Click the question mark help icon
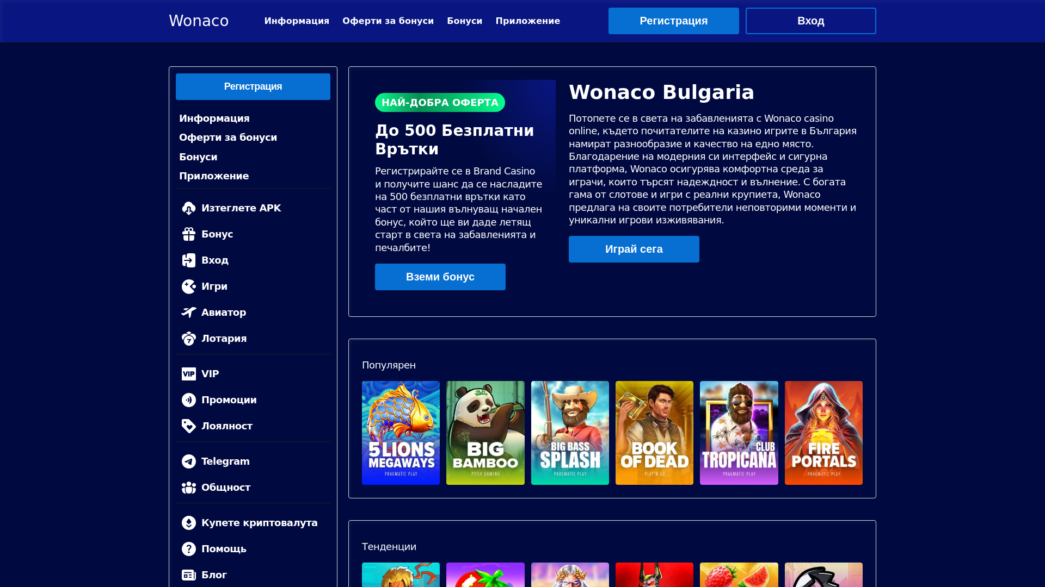1045x587 pixels. [189, 549]
